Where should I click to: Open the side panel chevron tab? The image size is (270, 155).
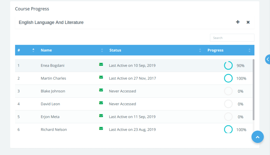click(x=268, y=59)
